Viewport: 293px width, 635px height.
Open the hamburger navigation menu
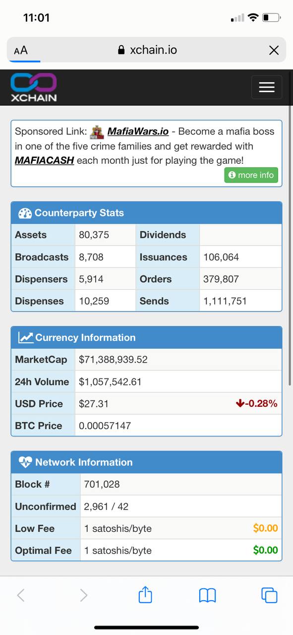(x=267, y=87)
